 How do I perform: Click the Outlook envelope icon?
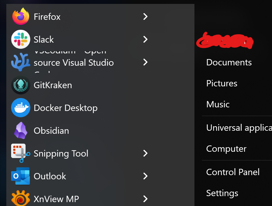click(21, 176)
